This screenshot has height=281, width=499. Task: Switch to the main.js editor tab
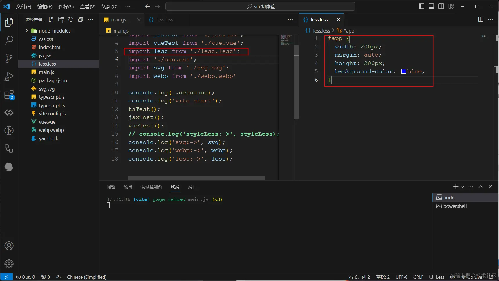coord(119,20)
